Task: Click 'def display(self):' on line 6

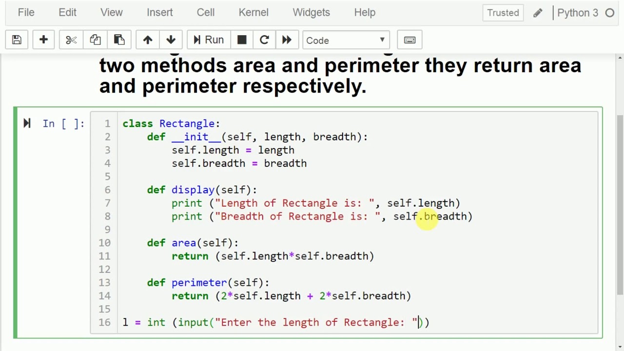Action: pyautogui.click(x=202, y=190)
